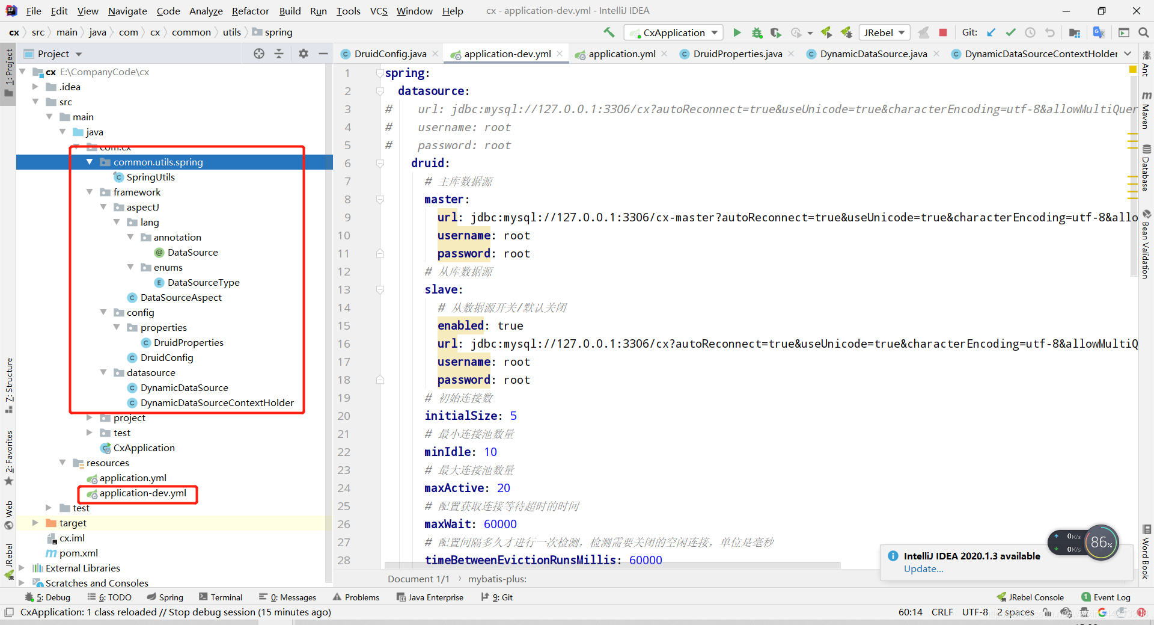Start Debug with the bug icon

pyautogui.click(x=757, y=32)
